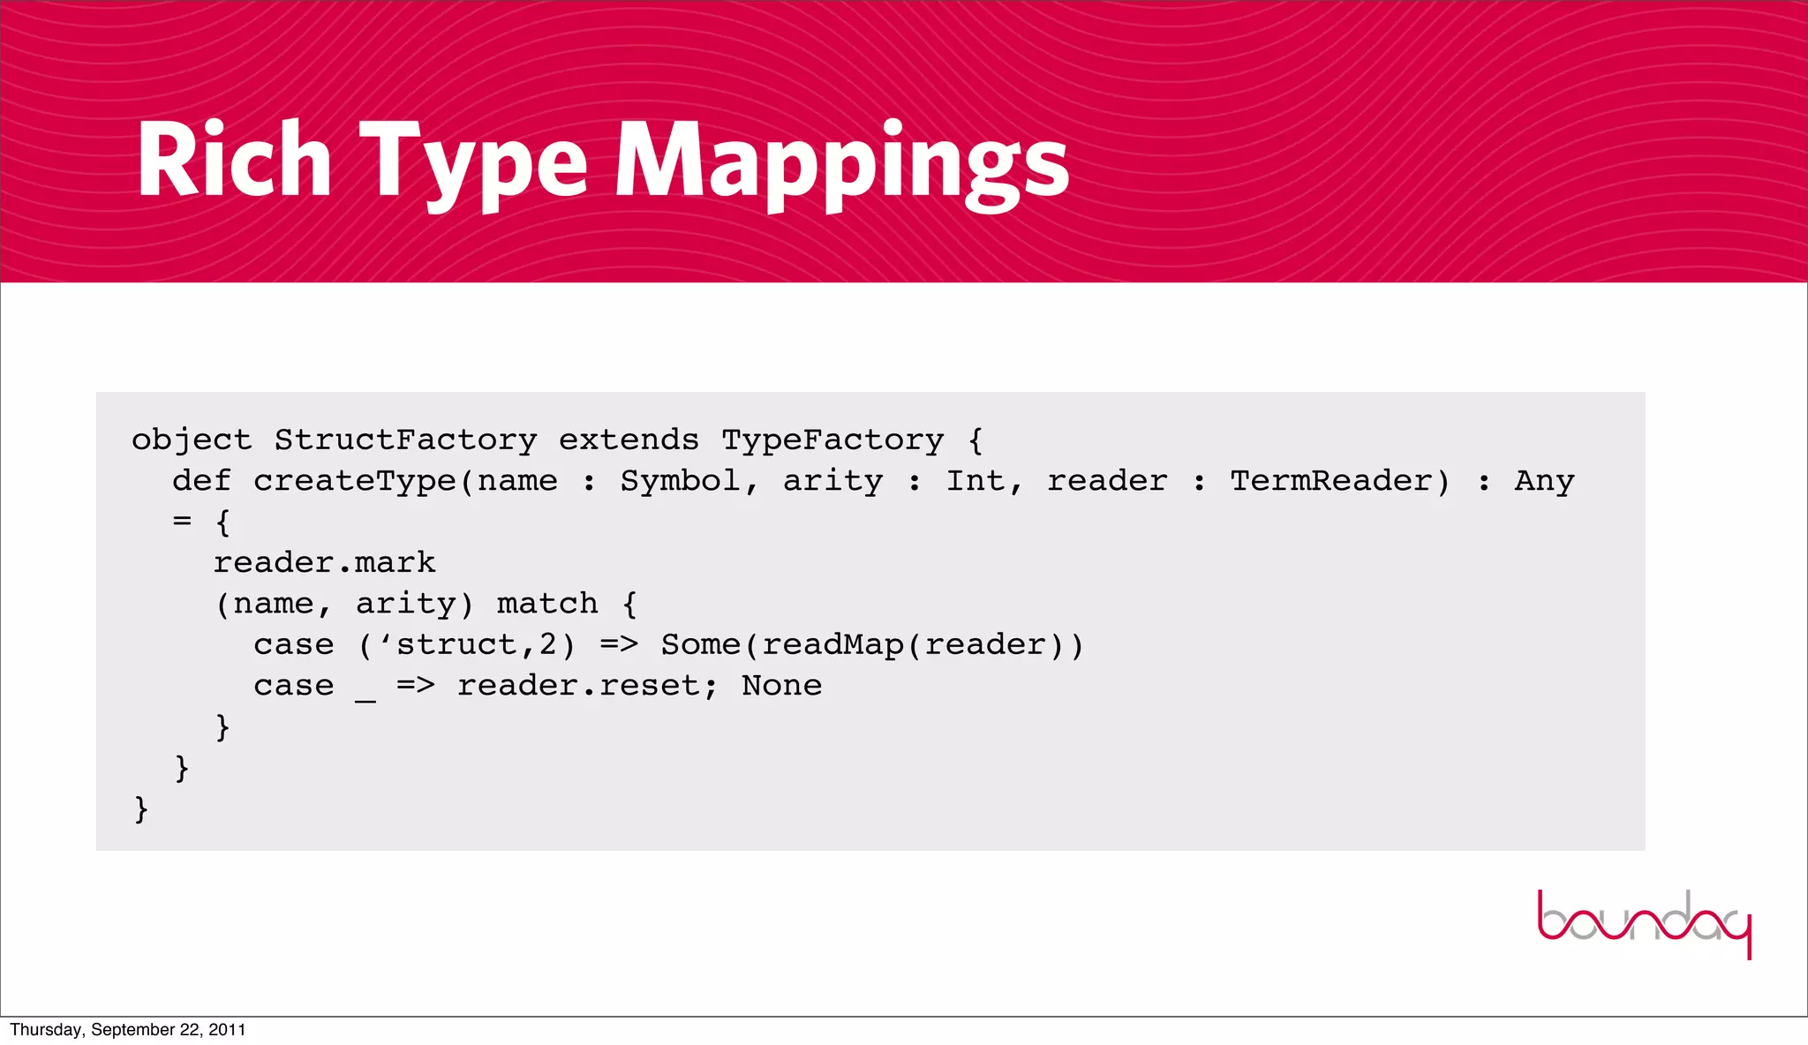The width and height of the screenshot is (1808, 1045).
Task: Click the 'def createType(name : Symbol...' line
Action: 873,481
